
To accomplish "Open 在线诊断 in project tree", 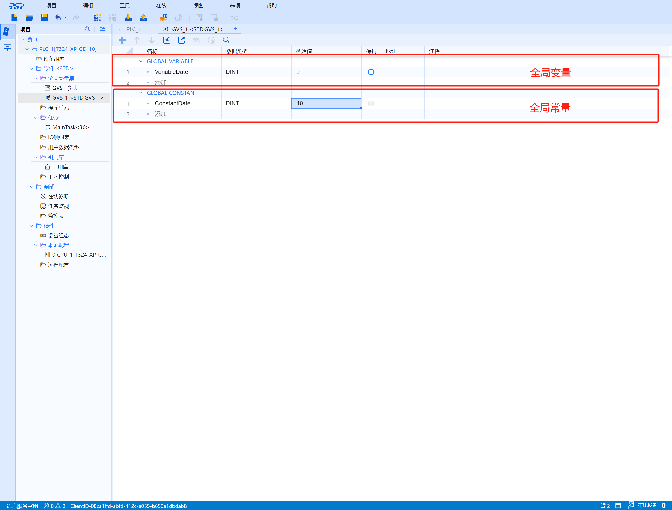I will click(x=58, y=196).
